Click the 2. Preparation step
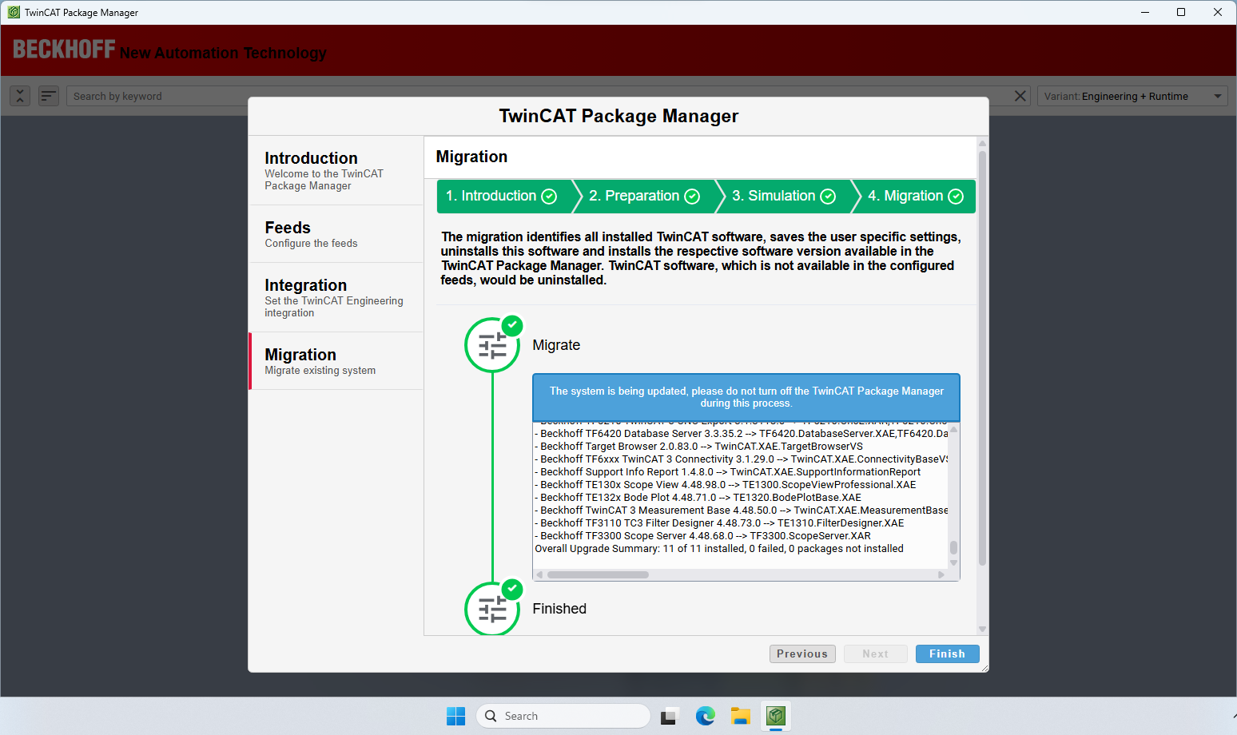 coord(644,197)
